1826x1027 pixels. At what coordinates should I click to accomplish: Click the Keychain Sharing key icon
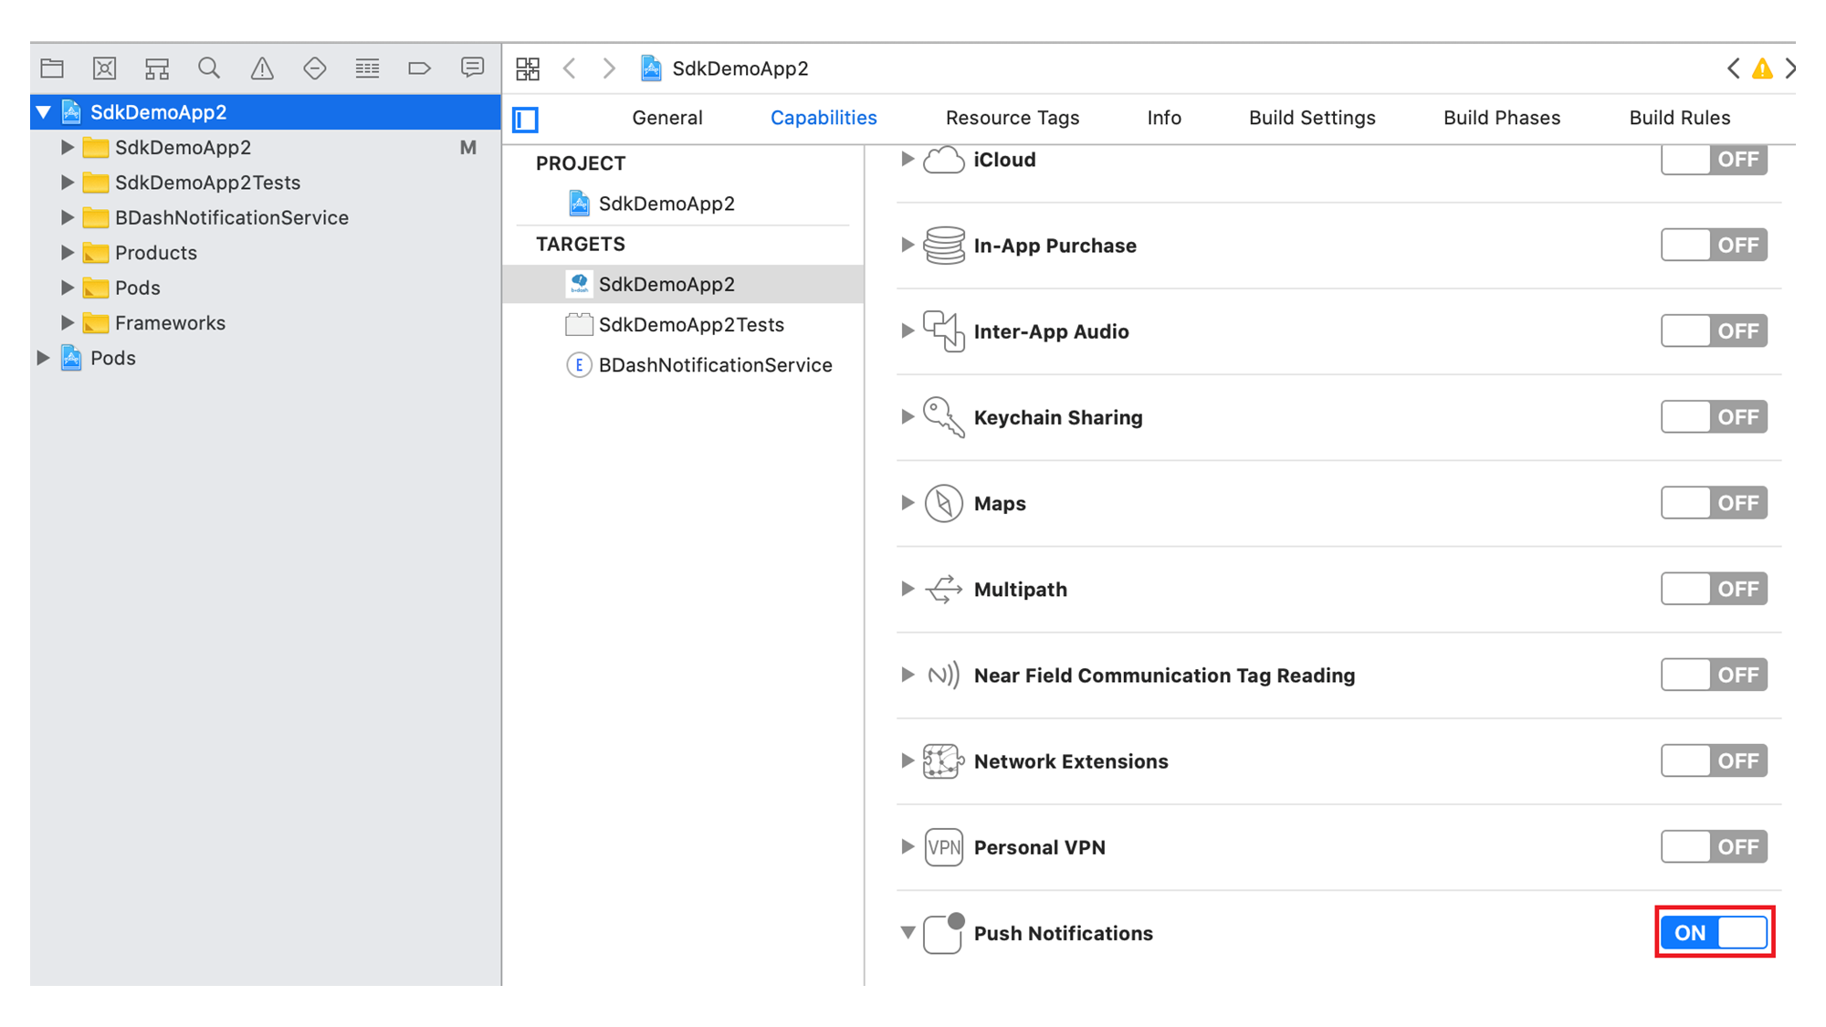coord(943,417)
